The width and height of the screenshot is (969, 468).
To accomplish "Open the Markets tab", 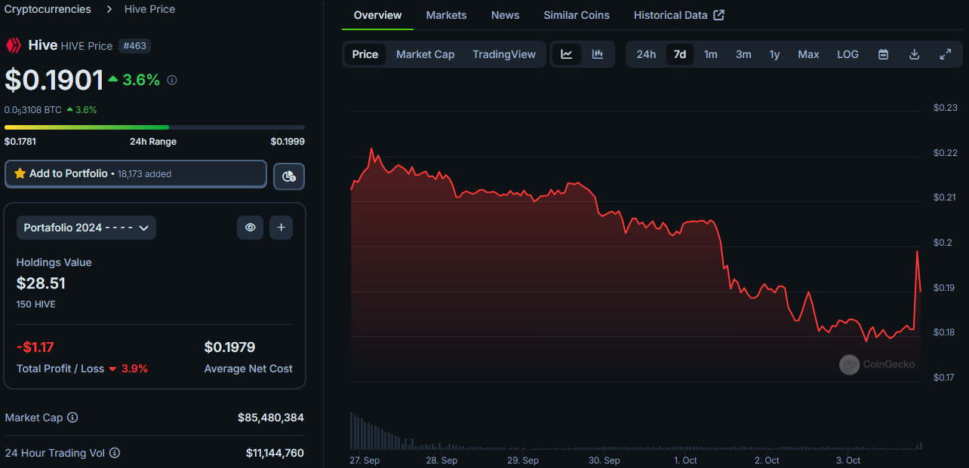I will (x=446, y=15).
